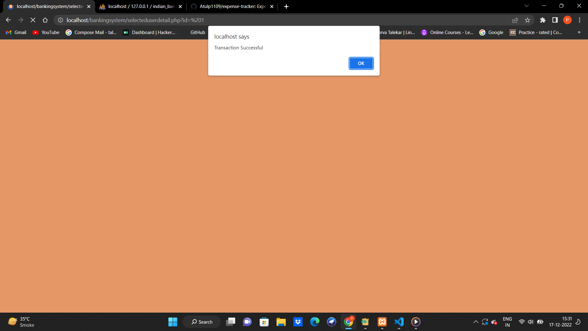588x331 pixels.
Task: Click the Gmail bookmark icon
Action: pos(8,32)
